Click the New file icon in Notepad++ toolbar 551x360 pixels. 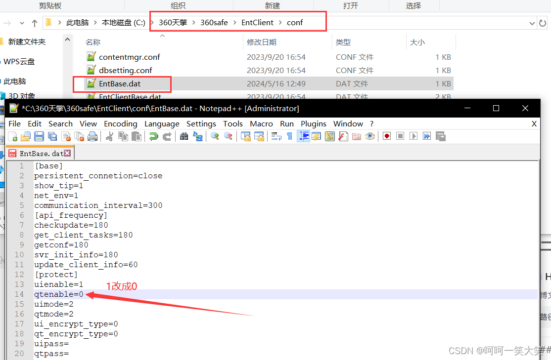[x=13, y=136]
